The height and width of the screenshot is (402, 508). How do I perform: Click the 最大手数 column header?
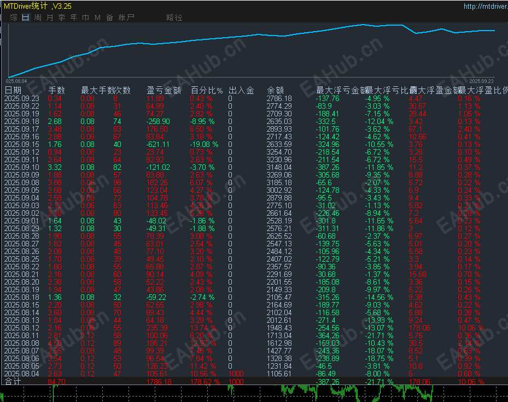coord(97,90)
